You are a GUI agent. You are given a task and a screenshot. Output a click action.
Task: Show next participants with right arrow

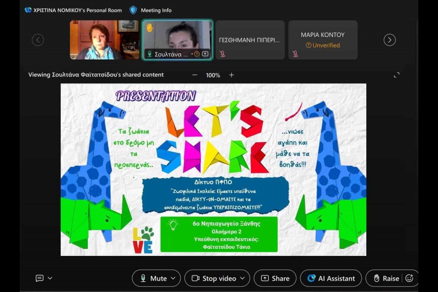tap(389, 40)
